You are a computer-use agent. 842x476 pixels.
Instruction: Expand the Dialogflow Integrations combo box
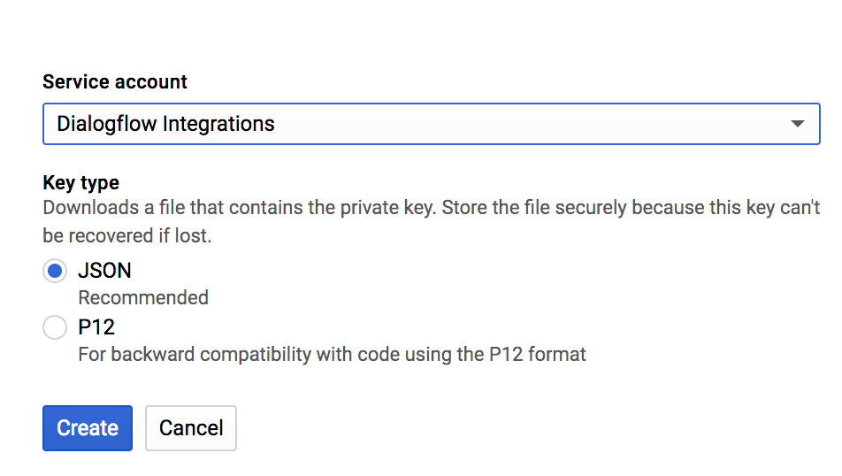(432, 124)
